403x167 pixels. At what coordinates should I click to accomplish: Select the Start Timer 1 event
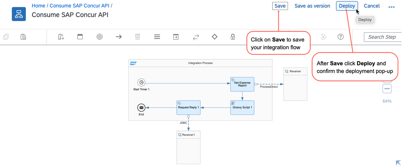pos(141,82)
